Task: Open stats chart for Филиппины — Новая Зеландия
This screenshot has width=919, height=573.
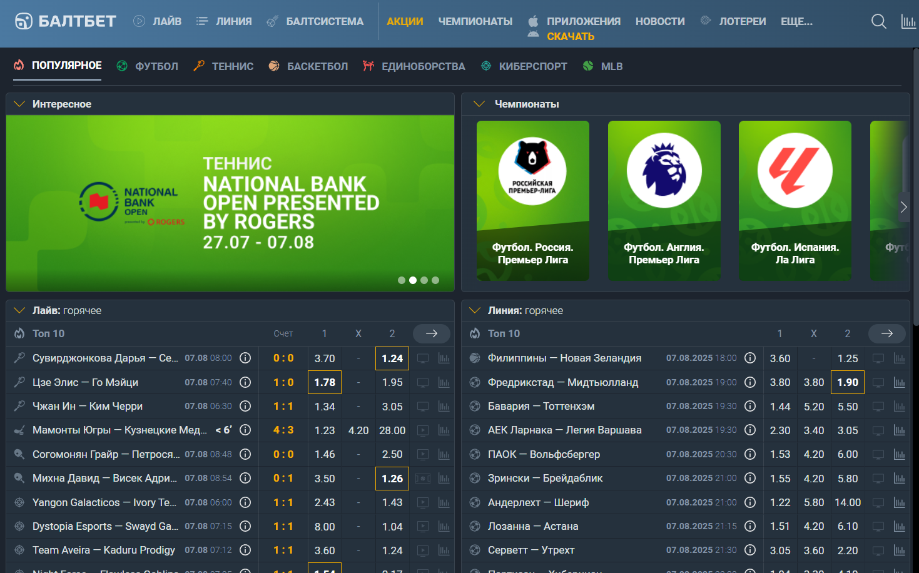Action: [x=900, y=358]
